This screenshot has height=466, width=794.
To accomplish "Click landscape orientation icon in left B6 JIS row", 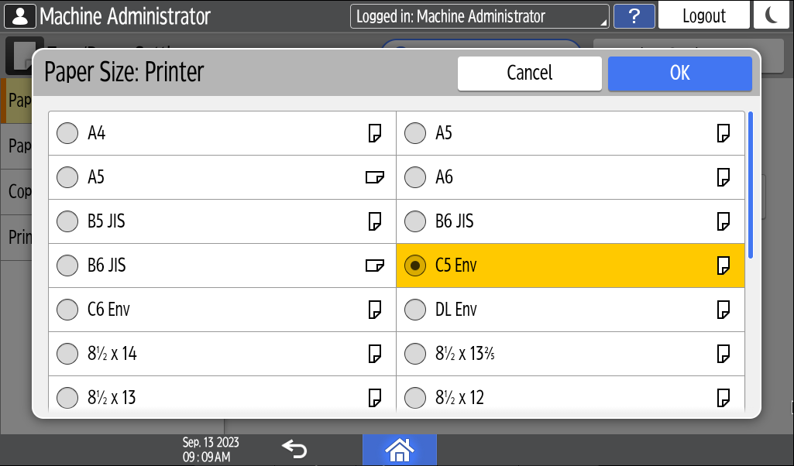I will pos(375,266).
